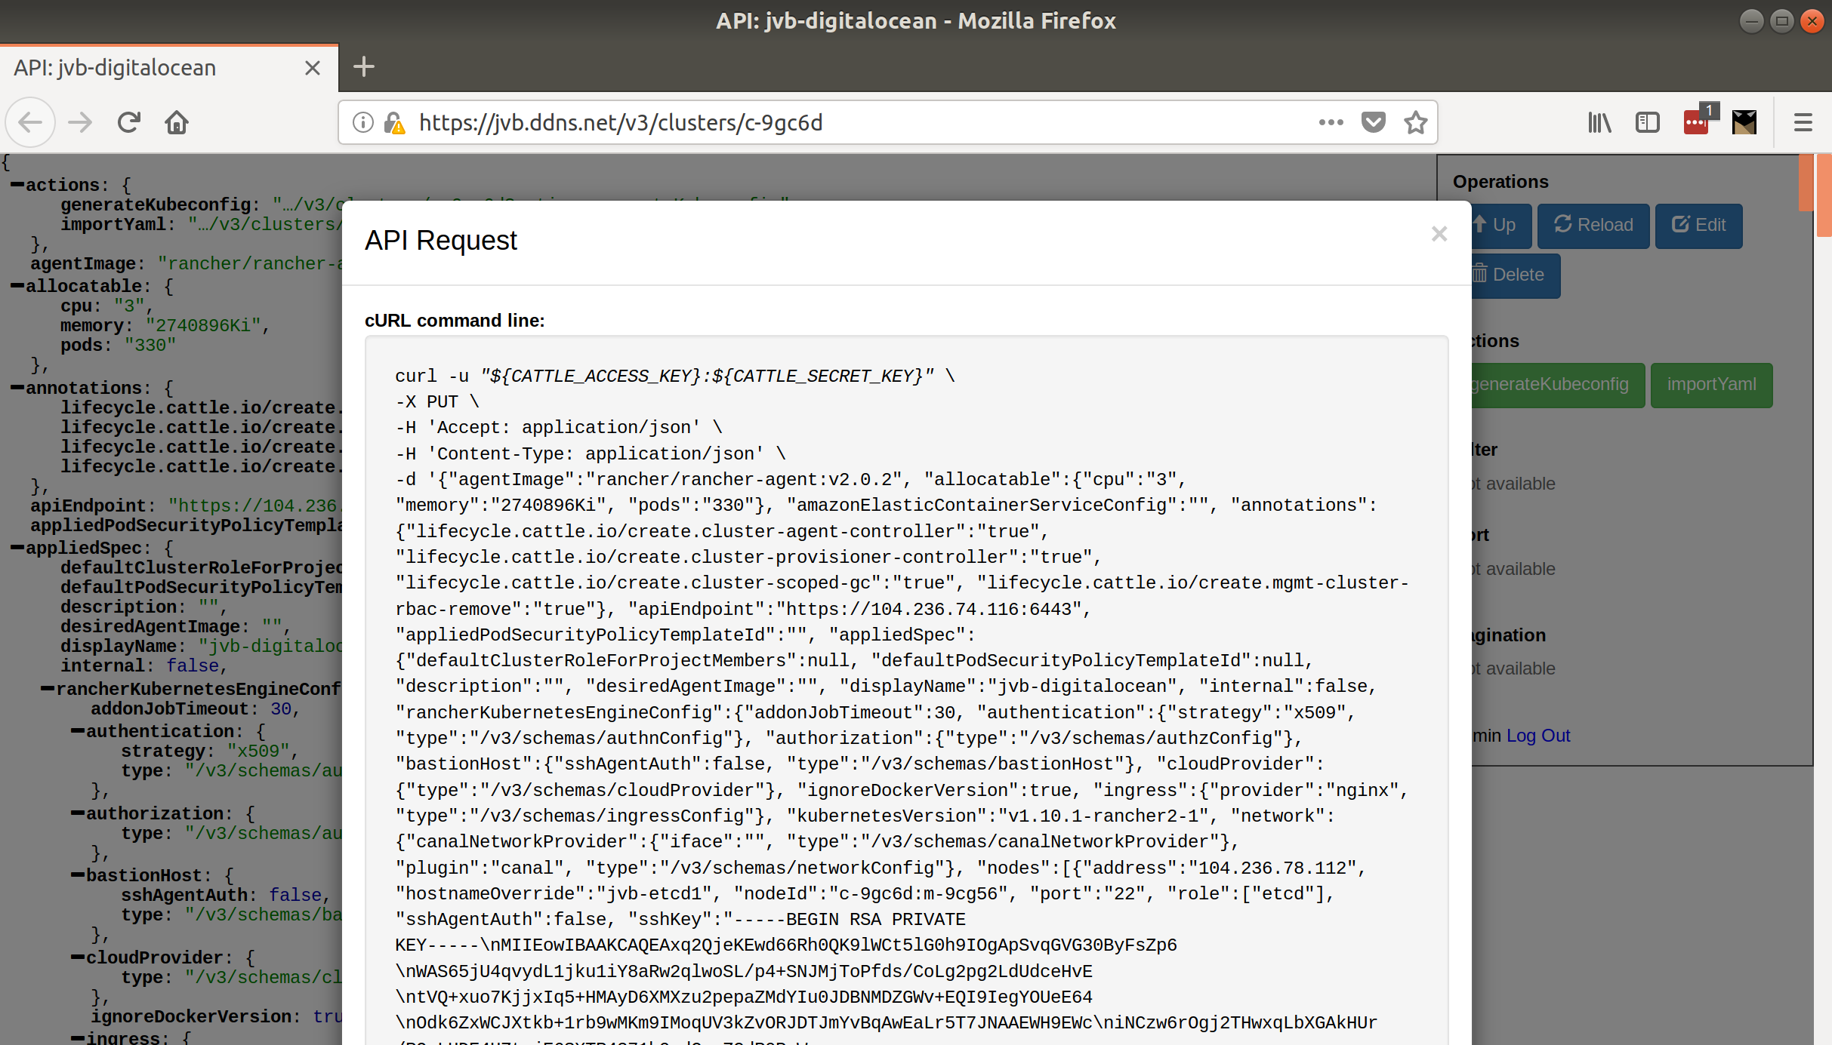This screenshot has width=1832, height=1045.
Task: Collapse the authentication JSON node
Action: coord(77,731)
